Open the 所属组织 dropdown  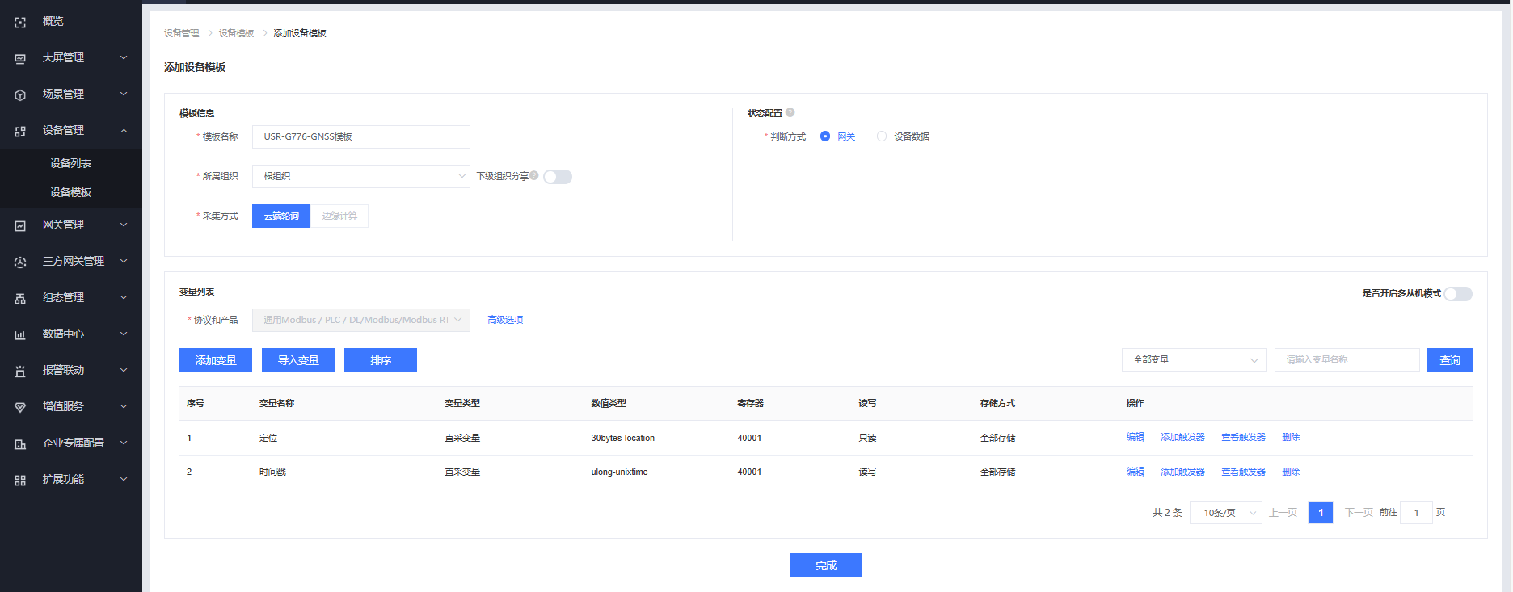360,176
